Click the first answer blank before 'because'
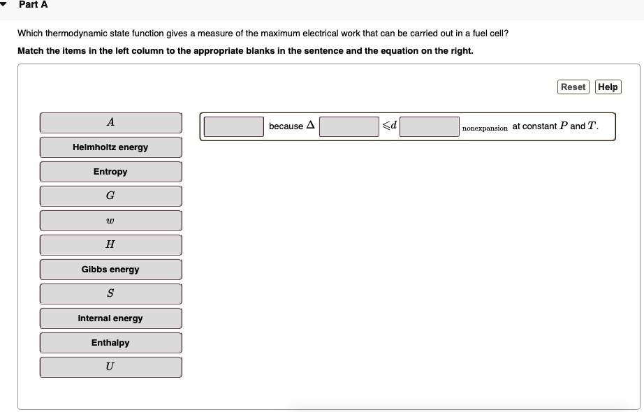The image size is (644, 412). point(232,126)
